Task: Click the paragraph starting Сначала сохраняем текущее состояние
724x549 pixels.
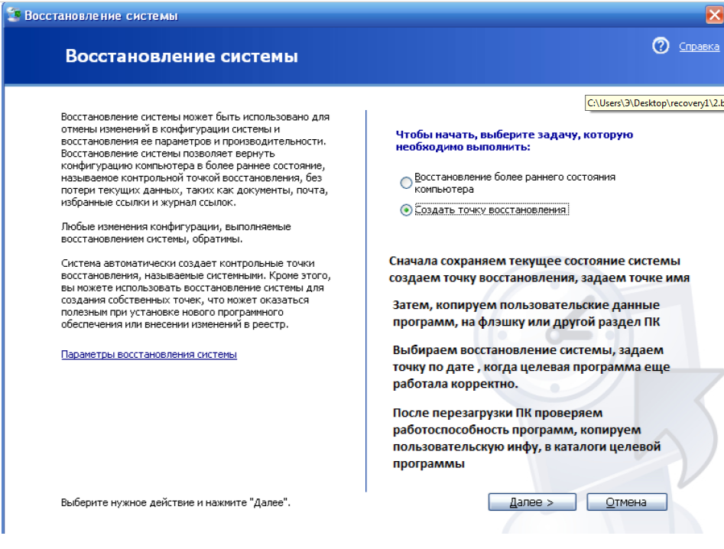Action: (x=539, y=269)
